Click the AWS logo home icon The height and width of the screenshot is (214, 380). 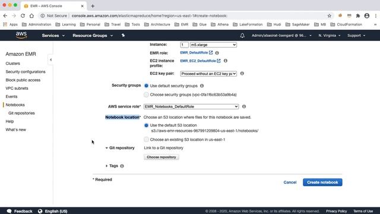click(x=21, y=36)
